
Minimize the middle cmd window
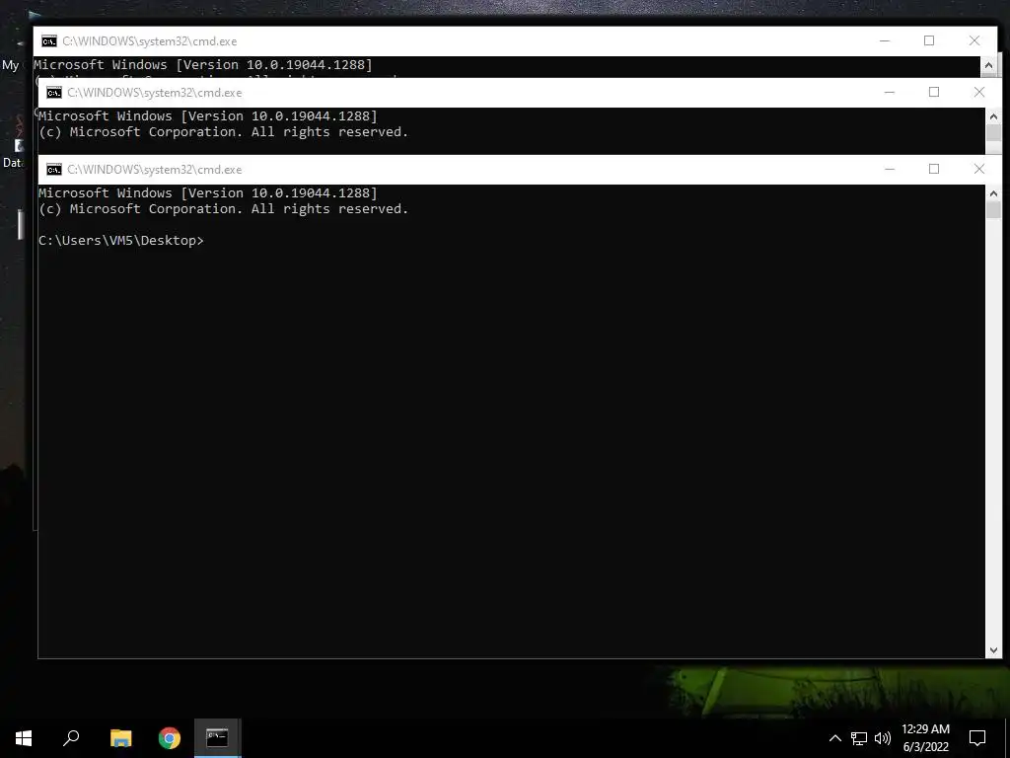point(890,92)
